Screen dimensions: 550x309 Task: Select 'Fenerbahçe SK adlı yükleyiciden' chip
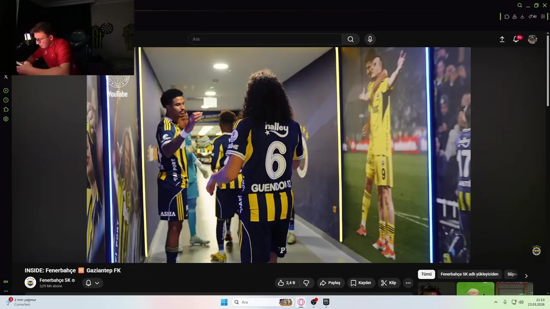(469, 274)
